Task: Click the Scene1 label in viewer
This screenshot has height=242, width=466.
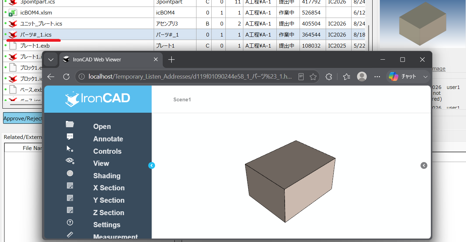Action: click(x=182, y=100)
